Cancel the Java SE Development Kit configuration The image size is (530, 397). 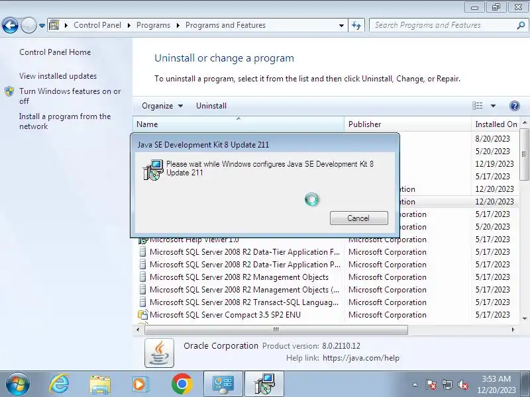tap(358, 218)
